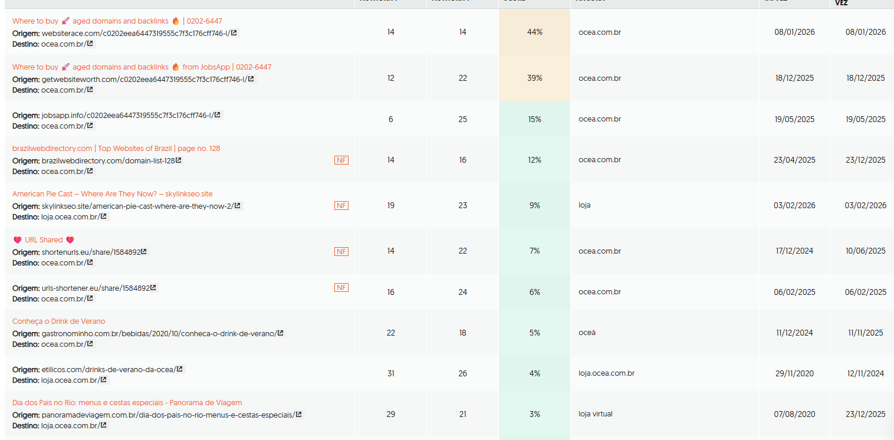Sort results by the VEZ column header
The height and width of the screenshot is (440, 894).
(x=842, y=3)
